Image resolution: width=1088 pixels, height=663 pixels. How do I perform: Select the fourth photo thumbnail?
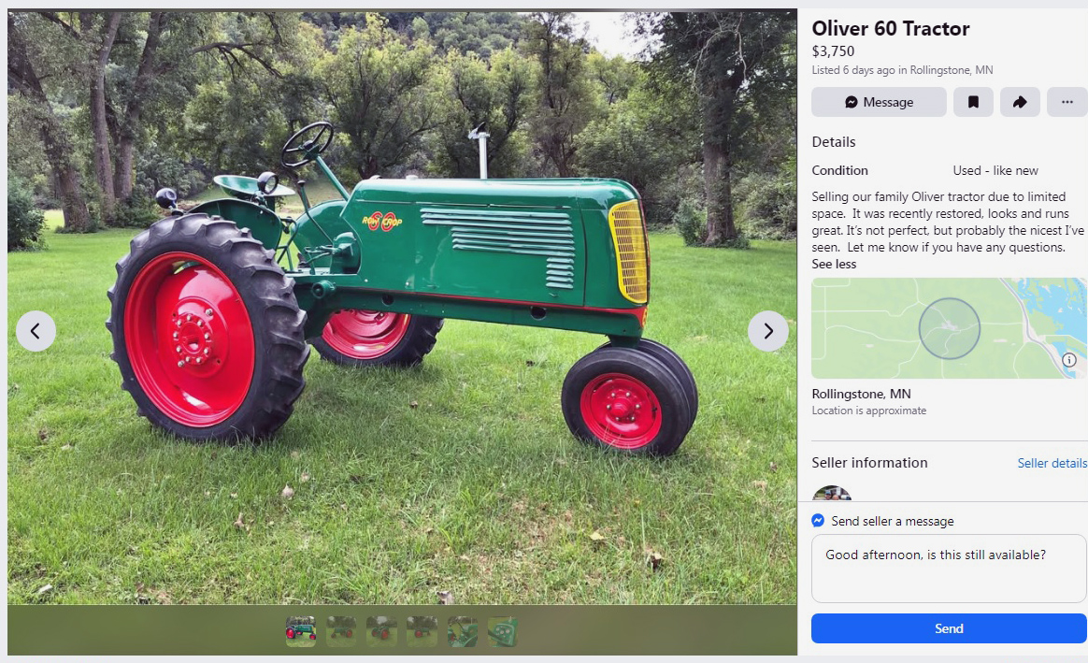point(422,631)
